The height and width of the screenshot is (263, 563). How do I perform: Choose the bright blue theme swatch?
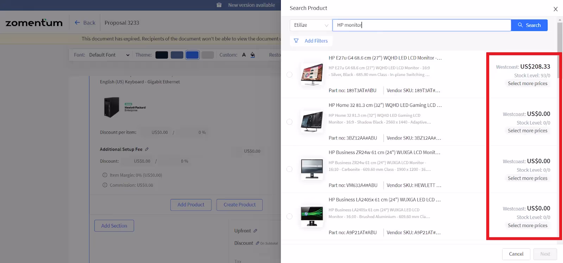192,55
